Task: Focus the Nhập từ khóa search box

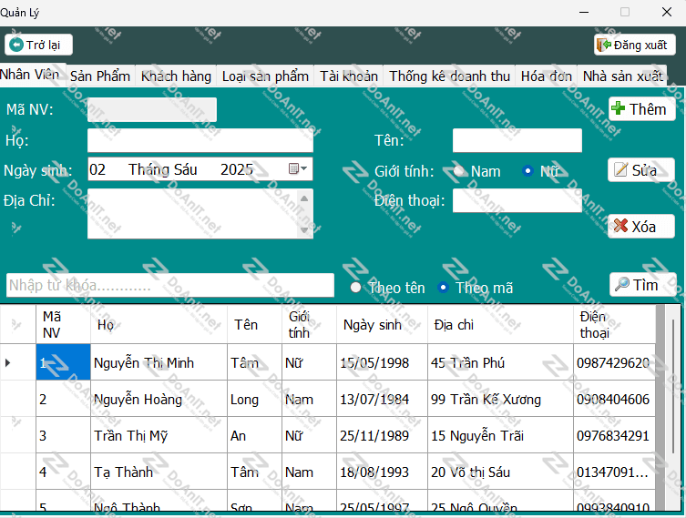Action: [170, 285]
